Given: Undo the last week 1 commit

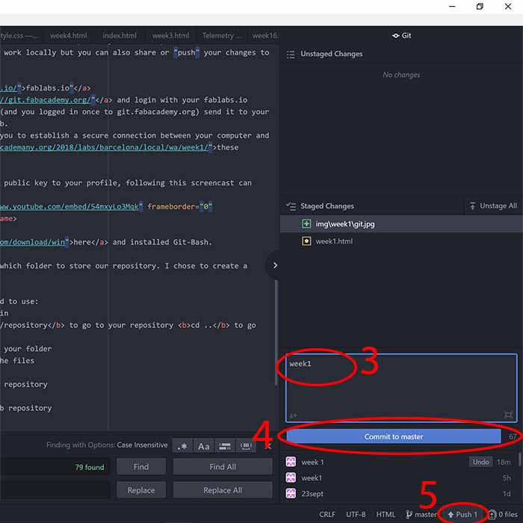Looking at the screenshot, I should point(480,462).
